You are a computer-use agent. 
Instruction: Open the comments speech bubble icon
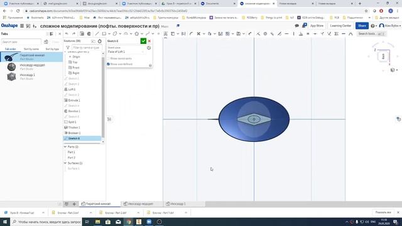[x=297, y=26]
